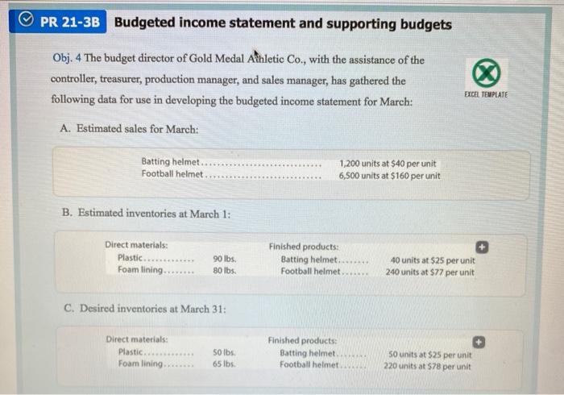564x395 pixels.
Task: Expand the March 1 inventories table
Action: (482, 247)
